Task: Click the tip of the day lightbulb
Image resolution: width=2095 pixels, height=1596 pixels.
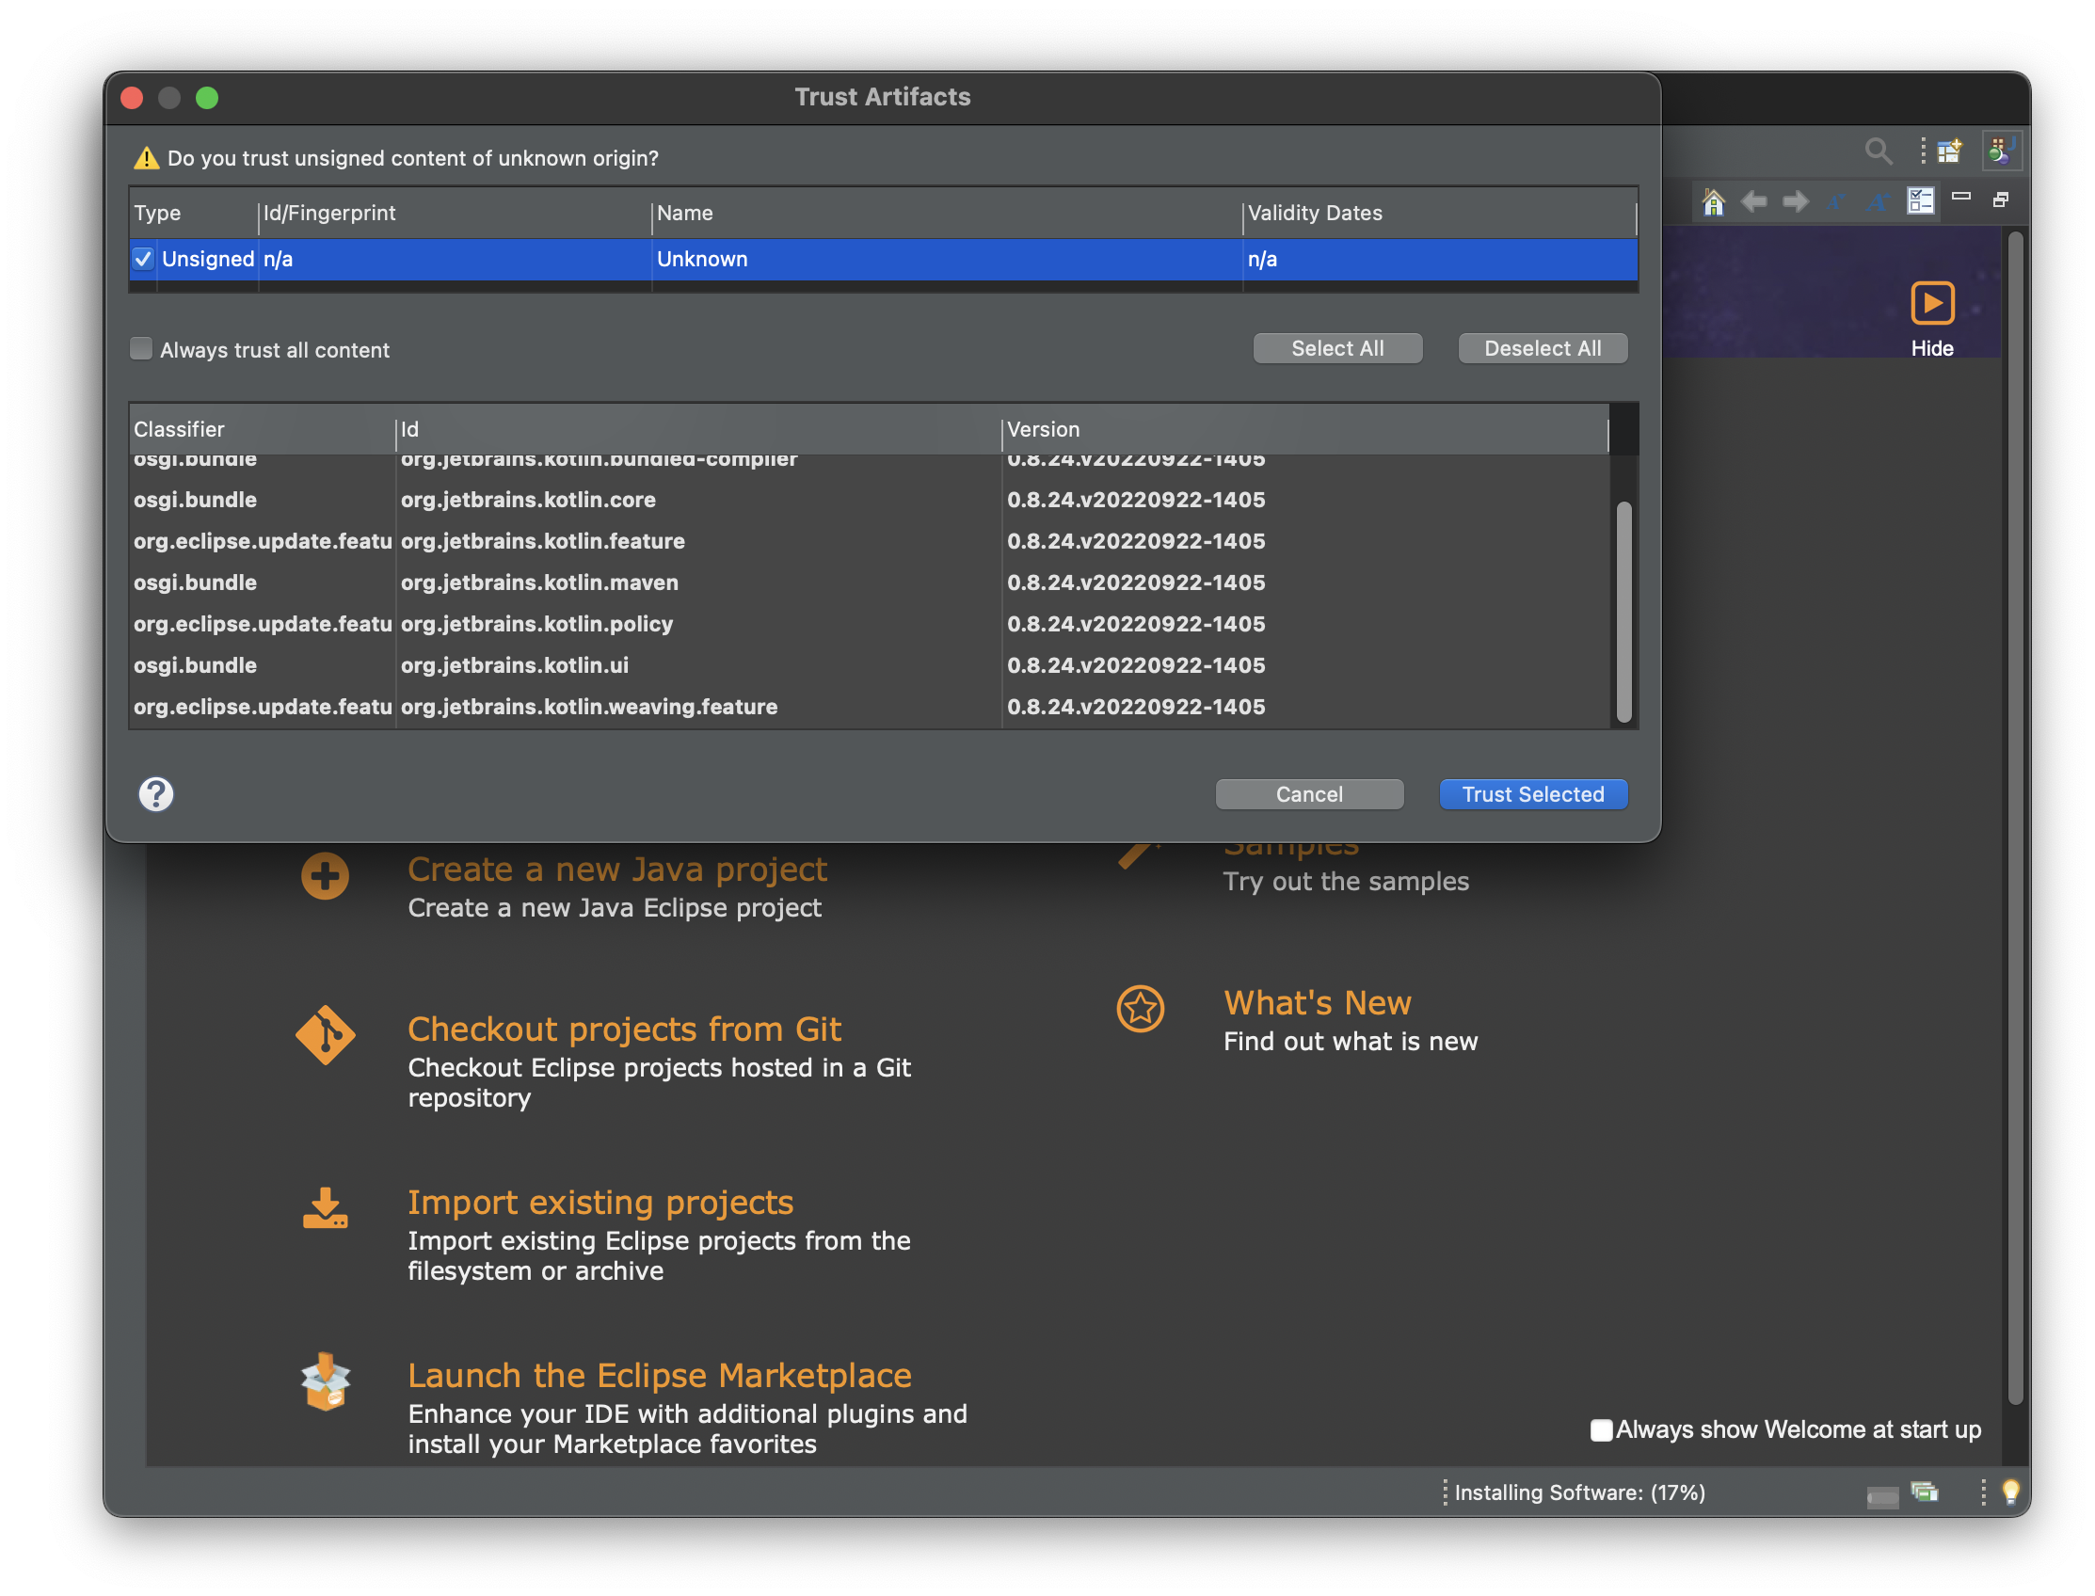Action: pos(2010,1492)
